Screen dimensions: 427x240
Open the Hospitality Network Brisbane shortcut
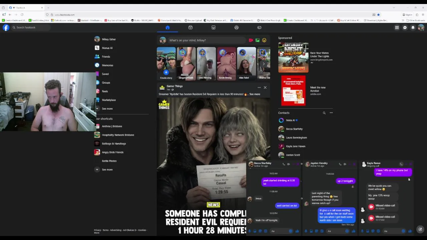114,135
